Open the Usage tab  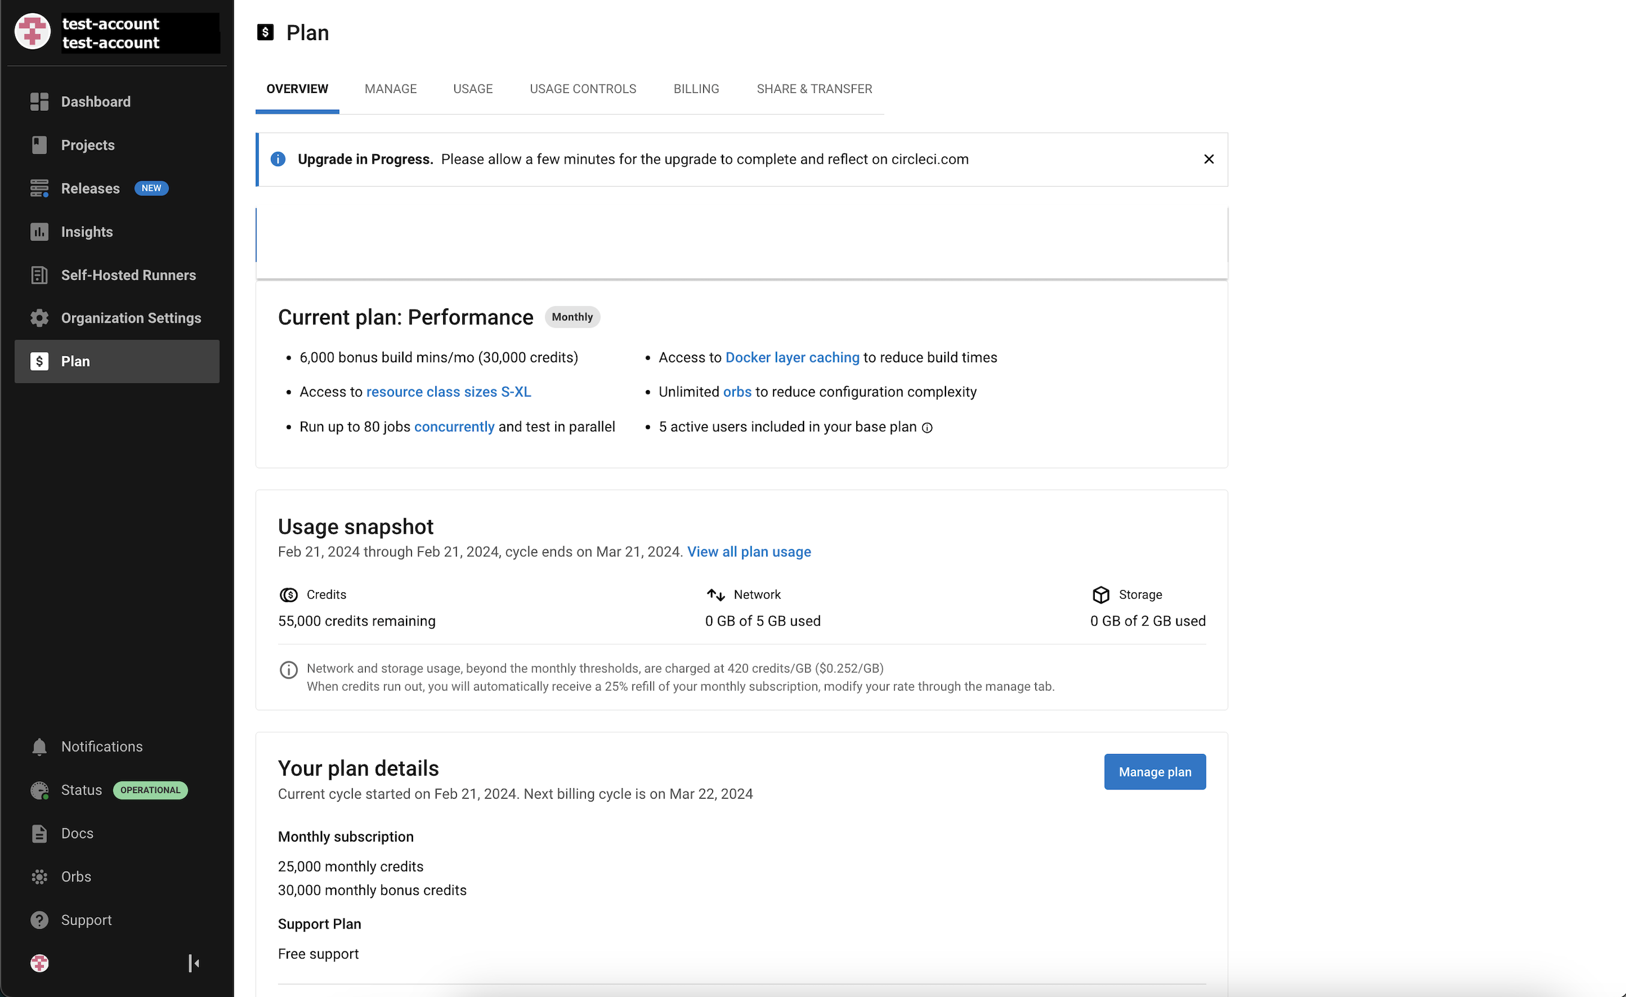point(472,89)
